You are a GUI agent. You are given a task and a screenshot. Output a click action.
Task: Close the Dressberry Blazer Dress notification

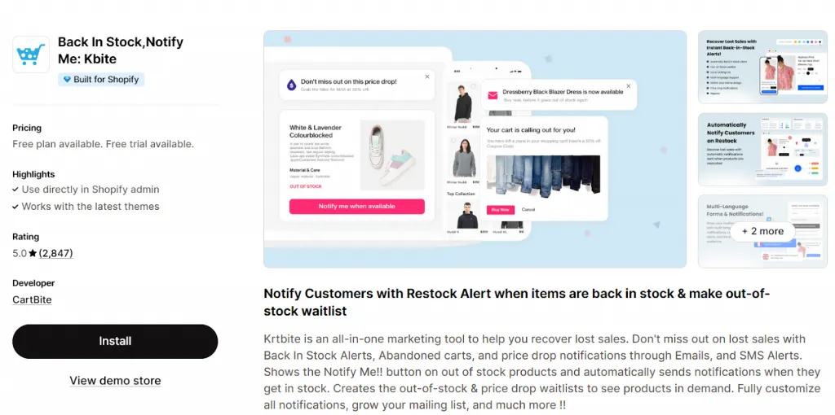point(629,86)
